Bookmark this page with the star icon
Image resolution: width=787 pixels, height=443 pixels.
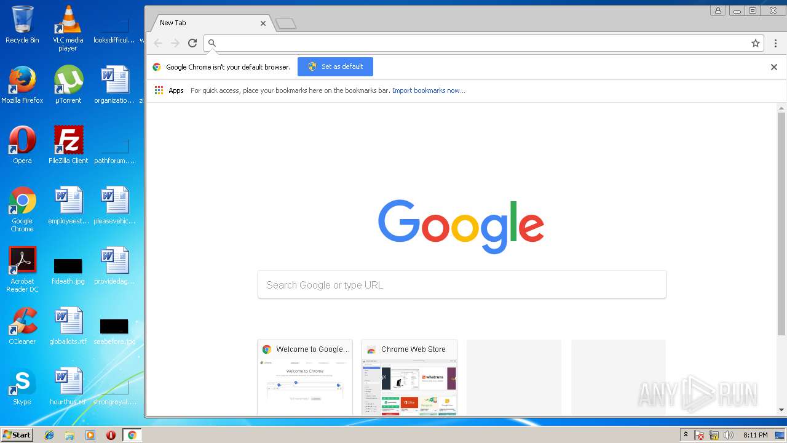point(756,43)
